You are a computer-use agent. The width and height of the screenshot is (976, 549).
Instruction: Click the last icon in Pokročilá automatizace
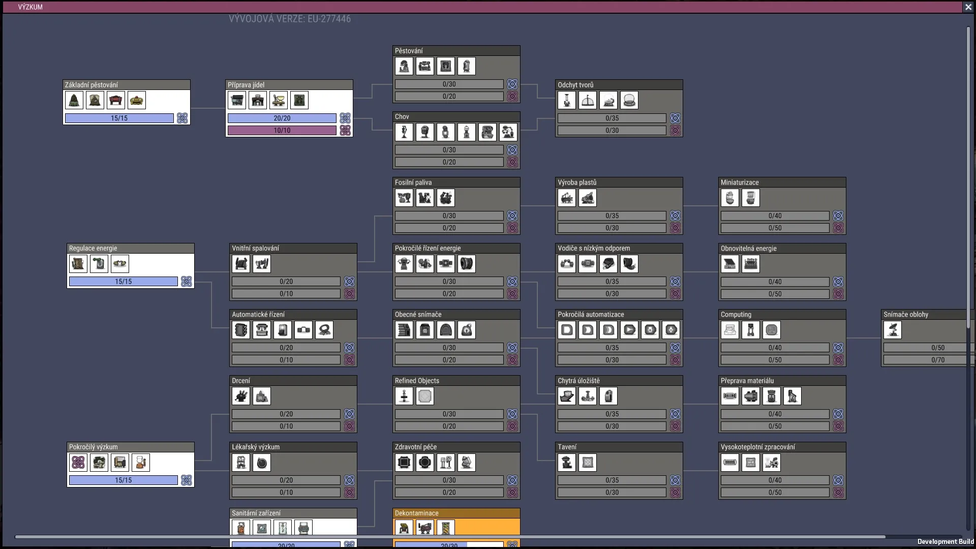click(671, 330)
